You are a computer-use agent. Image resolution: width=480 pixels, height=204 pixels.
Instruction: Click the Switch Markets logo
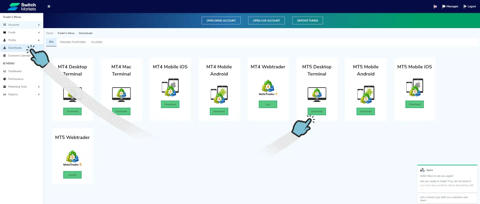click(22, 7)
